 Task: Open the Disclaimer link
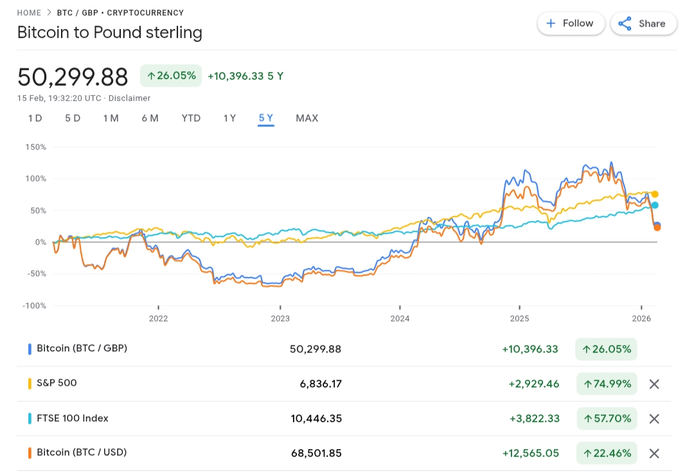129,98
